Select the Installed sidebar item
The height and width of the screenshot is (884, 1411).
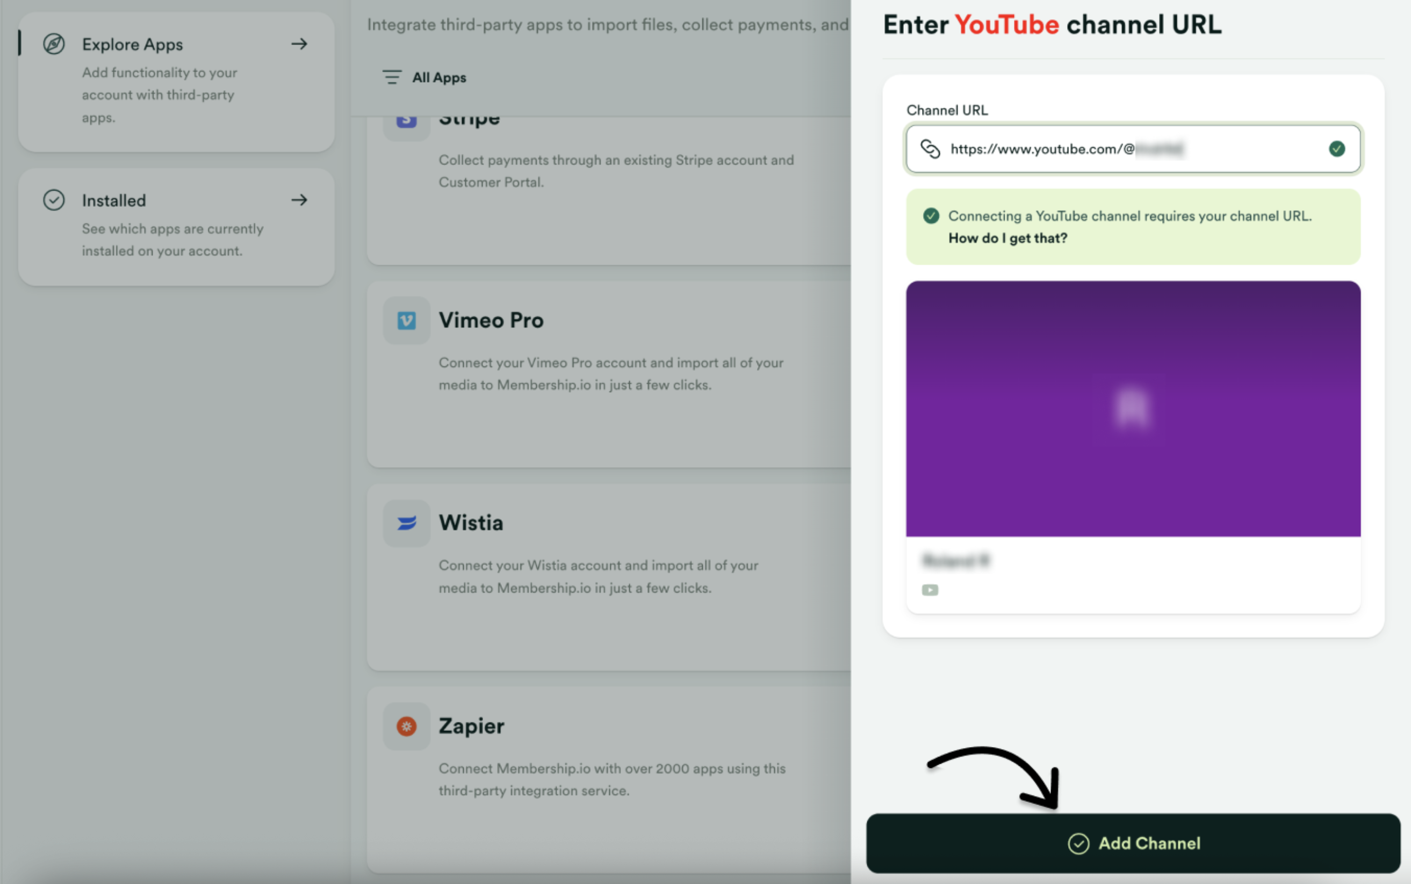176,227
